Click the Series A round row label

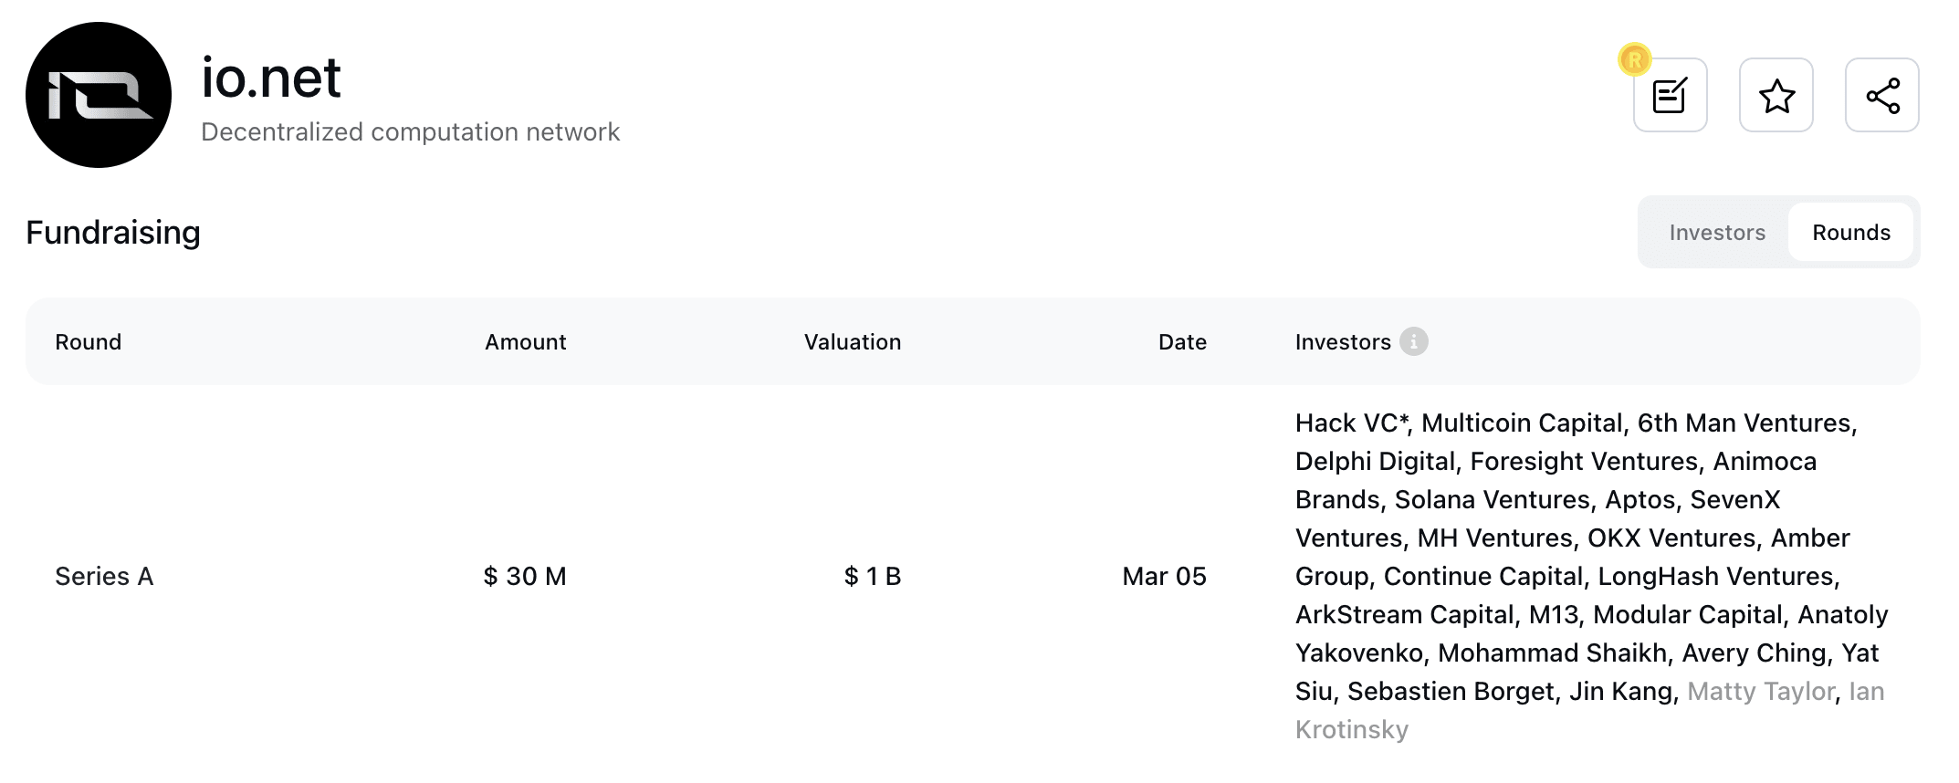(x=104, y=577)
